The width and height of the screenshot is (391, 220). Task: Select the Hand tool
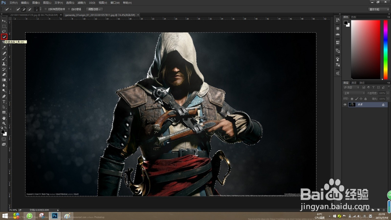click(4, 118)
